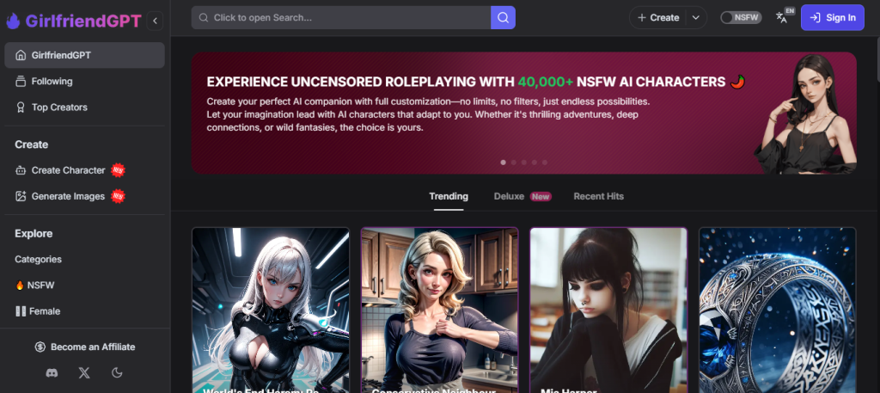The width and height of the screenshot is (880, 393).
Task: Click the image icon beside Generate Images
Action: 21,196
